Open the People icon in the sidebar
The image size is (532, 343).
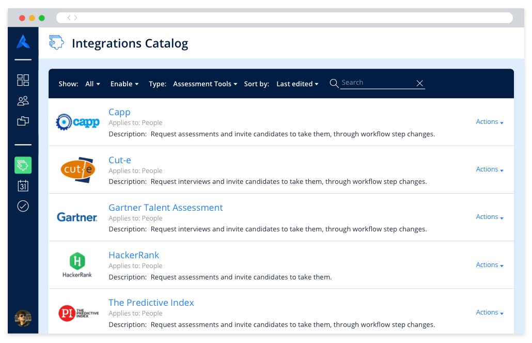point(23,101)
